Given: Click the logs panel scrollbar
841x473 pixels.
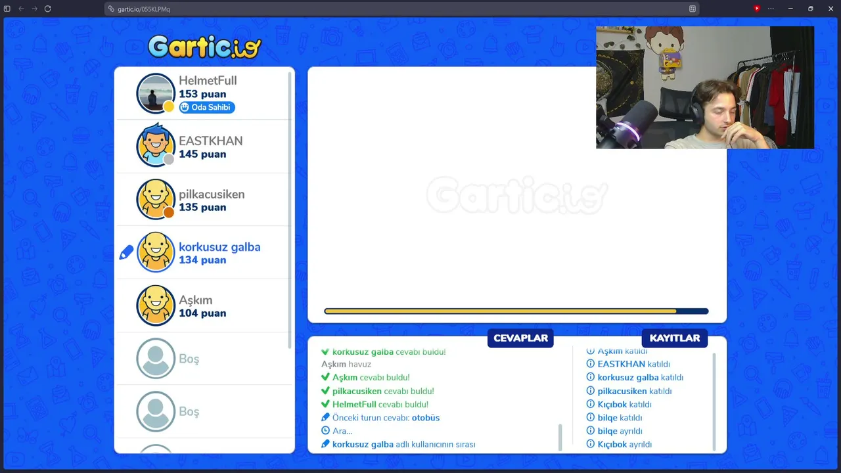Looking at the screenshot, I should [x=714, y=401].
